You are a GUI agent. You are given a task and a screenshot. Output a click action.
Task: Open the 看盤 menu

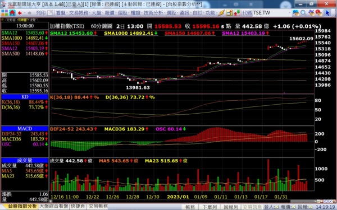61,13
